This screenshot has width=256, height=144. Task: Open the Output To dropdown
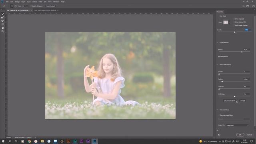(x=237, y=125)
